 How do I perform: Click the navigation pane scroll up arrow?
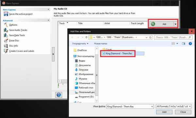point(96,48)
